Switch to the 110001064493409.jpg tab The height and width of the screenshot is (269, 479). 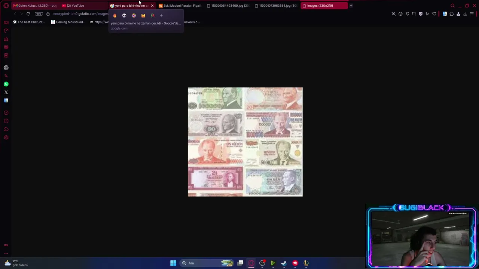[228, 6]
